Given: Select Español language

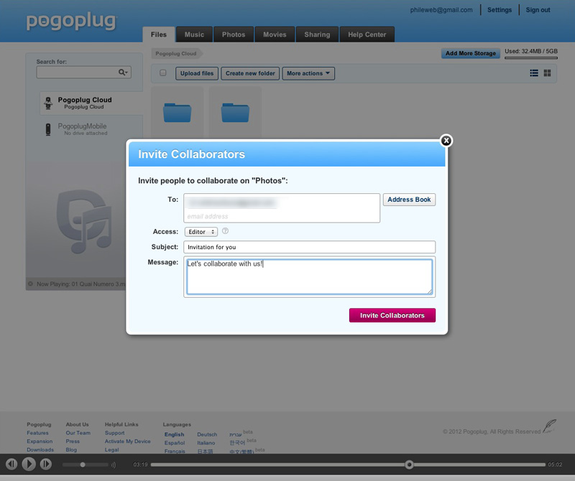Looking at the screenshot, I should [175, 443].
